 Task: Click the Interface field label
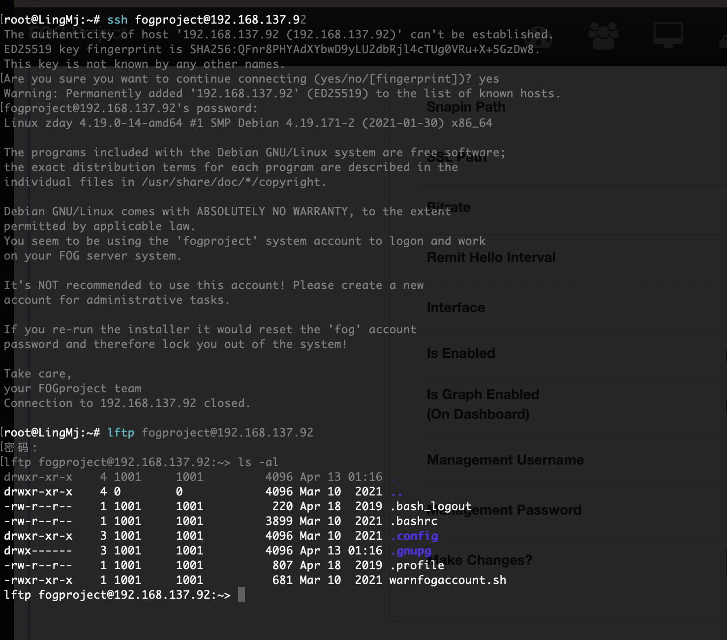click(x=455, y=308)
